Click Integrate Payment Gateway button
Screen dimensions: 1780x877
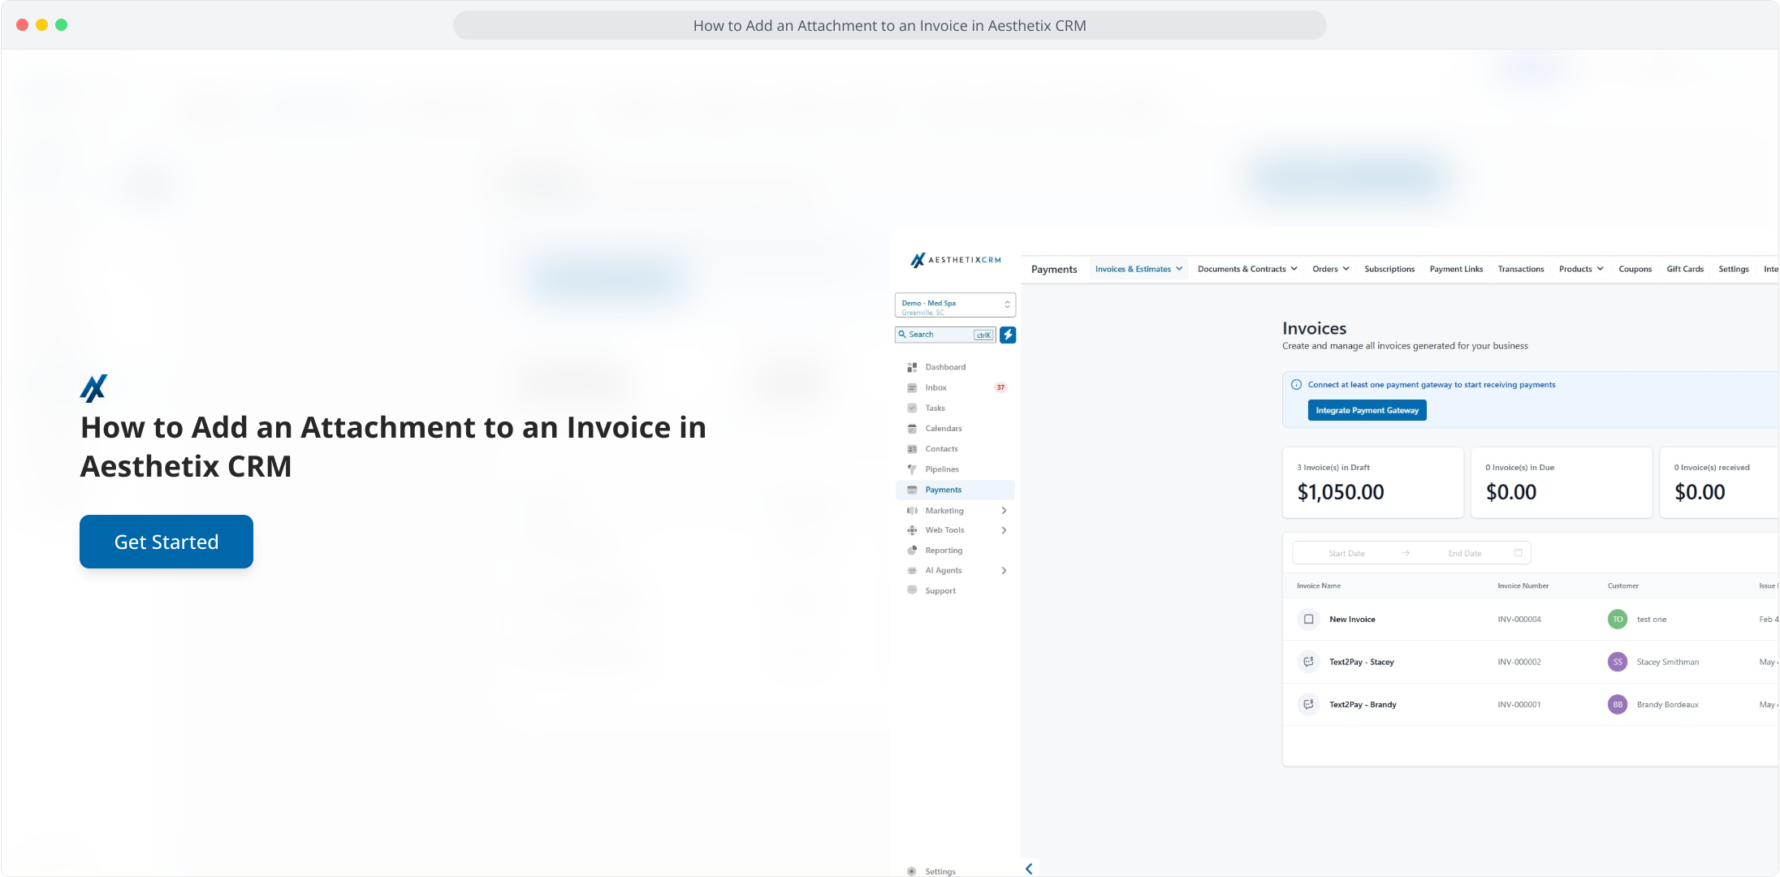coord(1367,410)
